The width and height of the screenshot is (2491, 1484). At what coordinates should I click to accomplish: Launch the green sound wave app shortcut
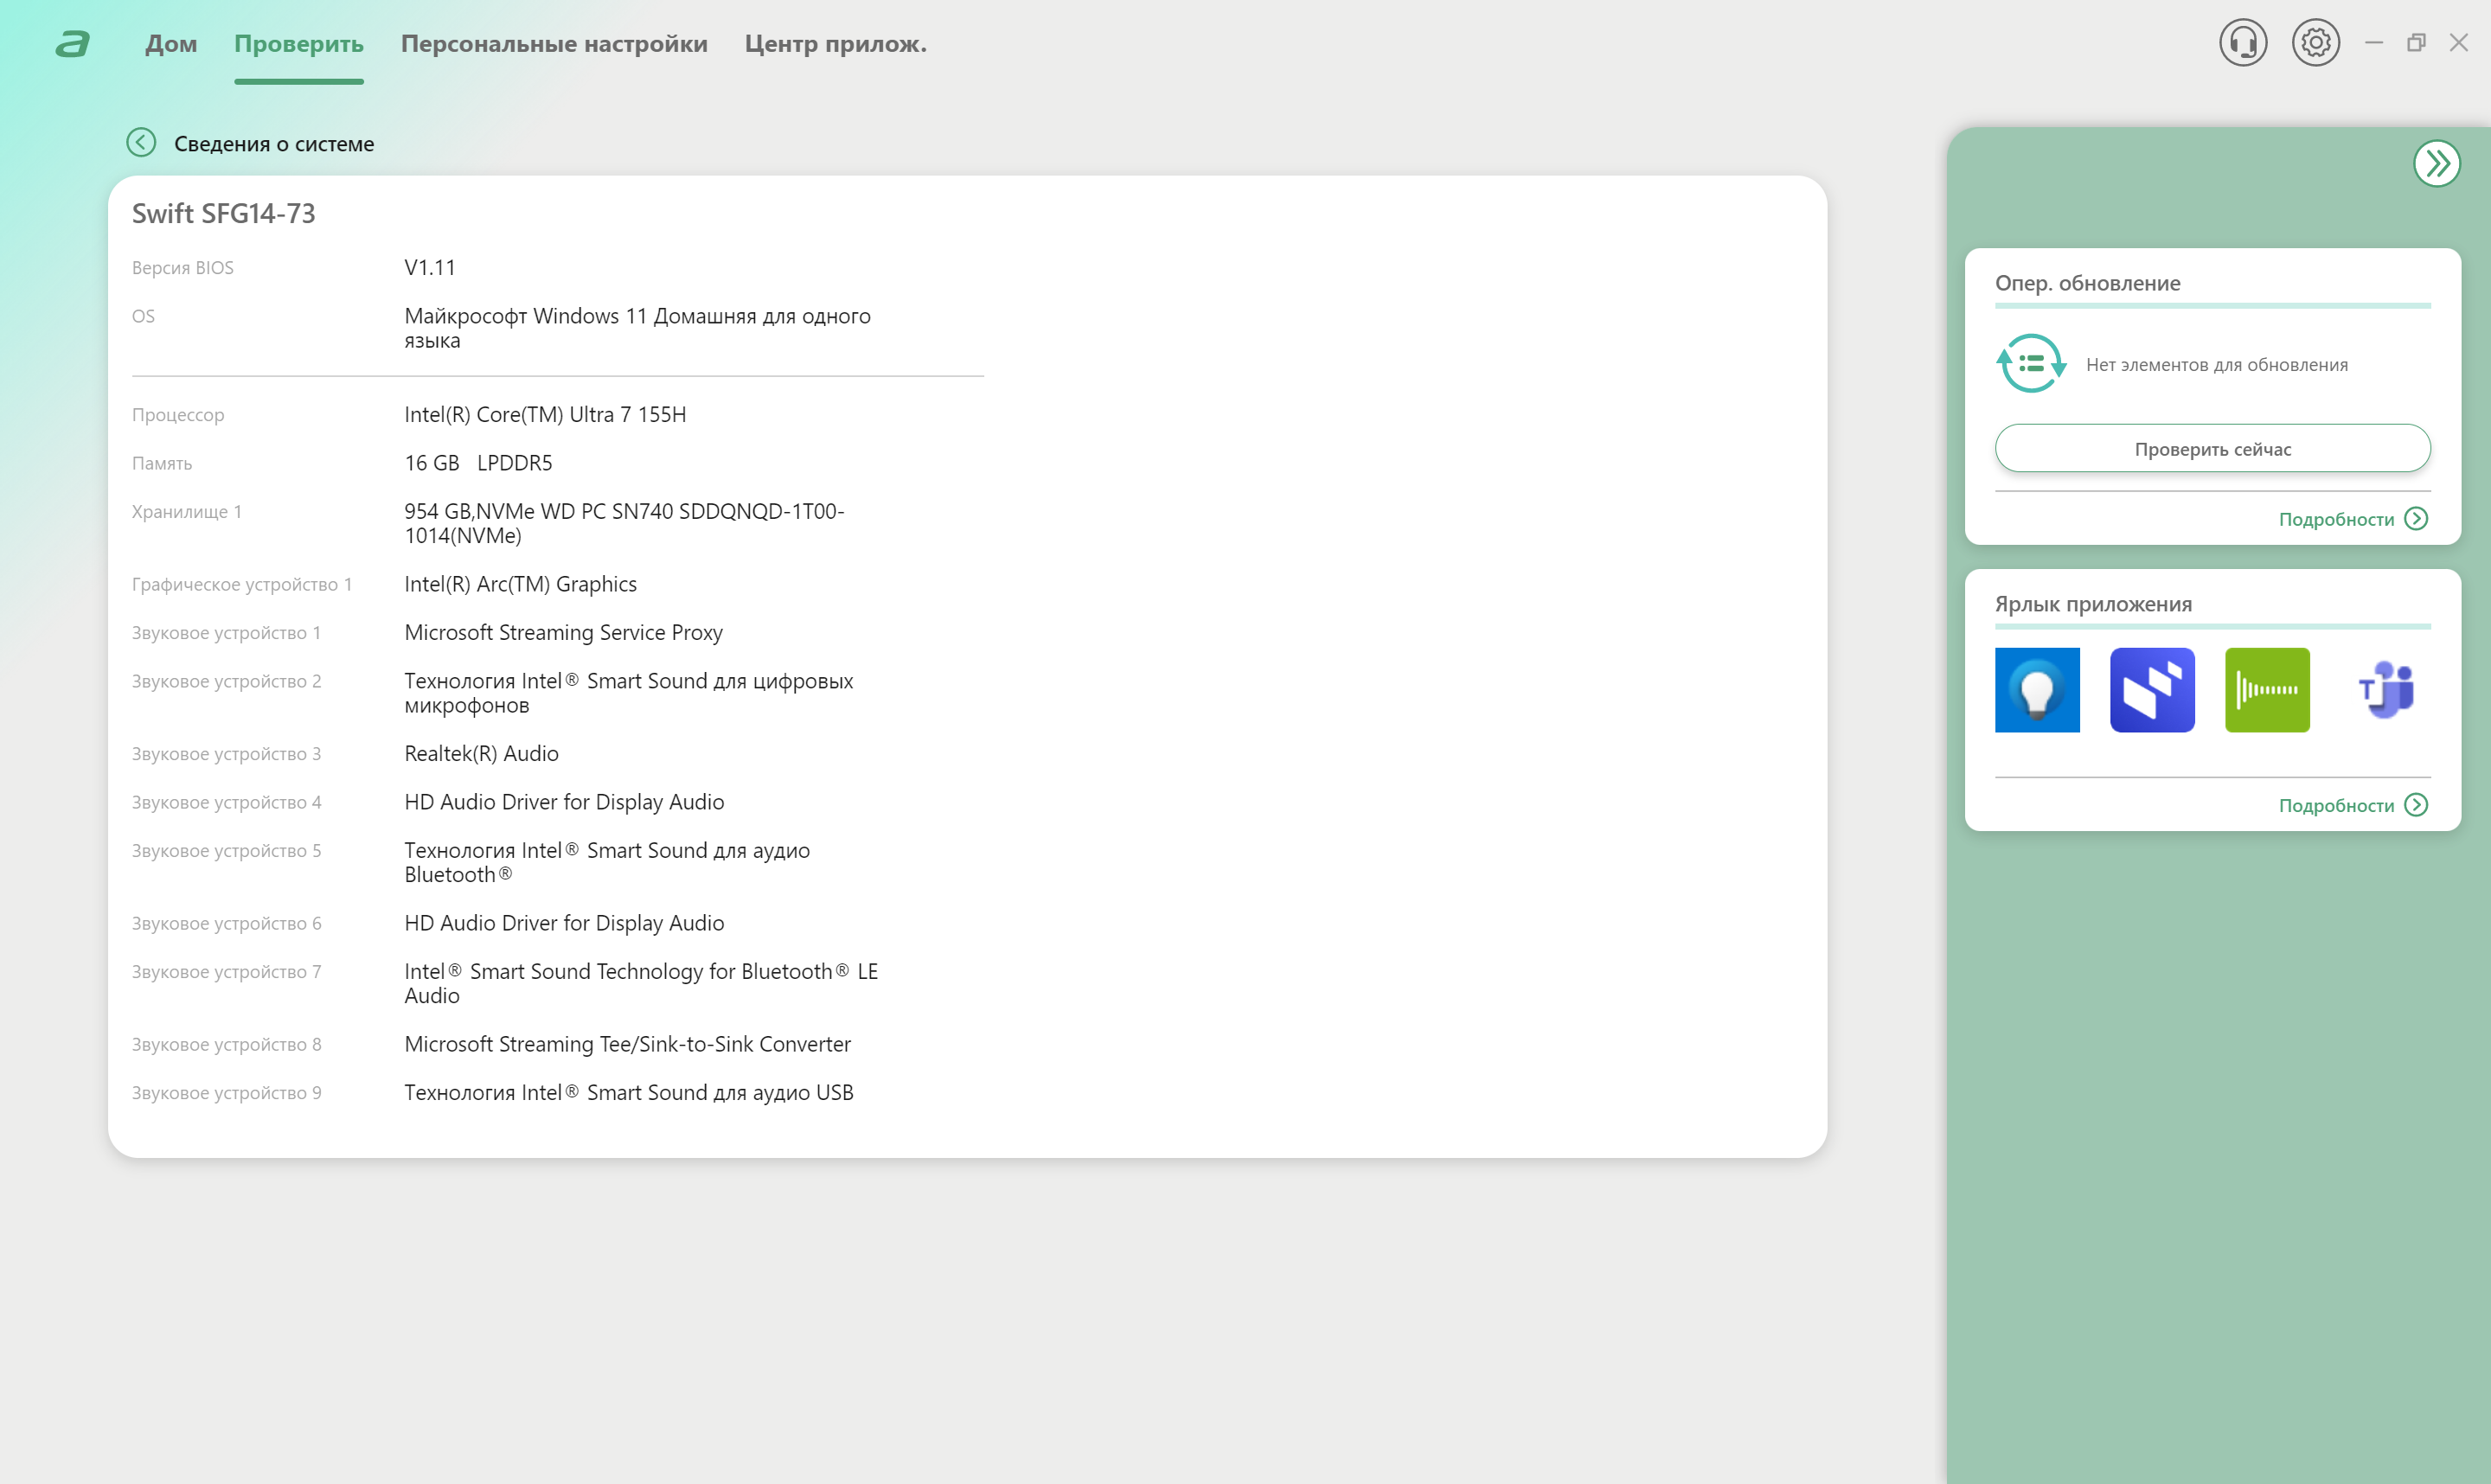point(2267,690)
